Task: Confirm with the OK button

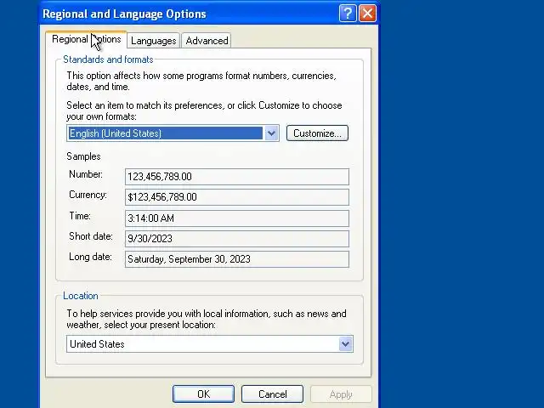Action: tap(203, 394)
